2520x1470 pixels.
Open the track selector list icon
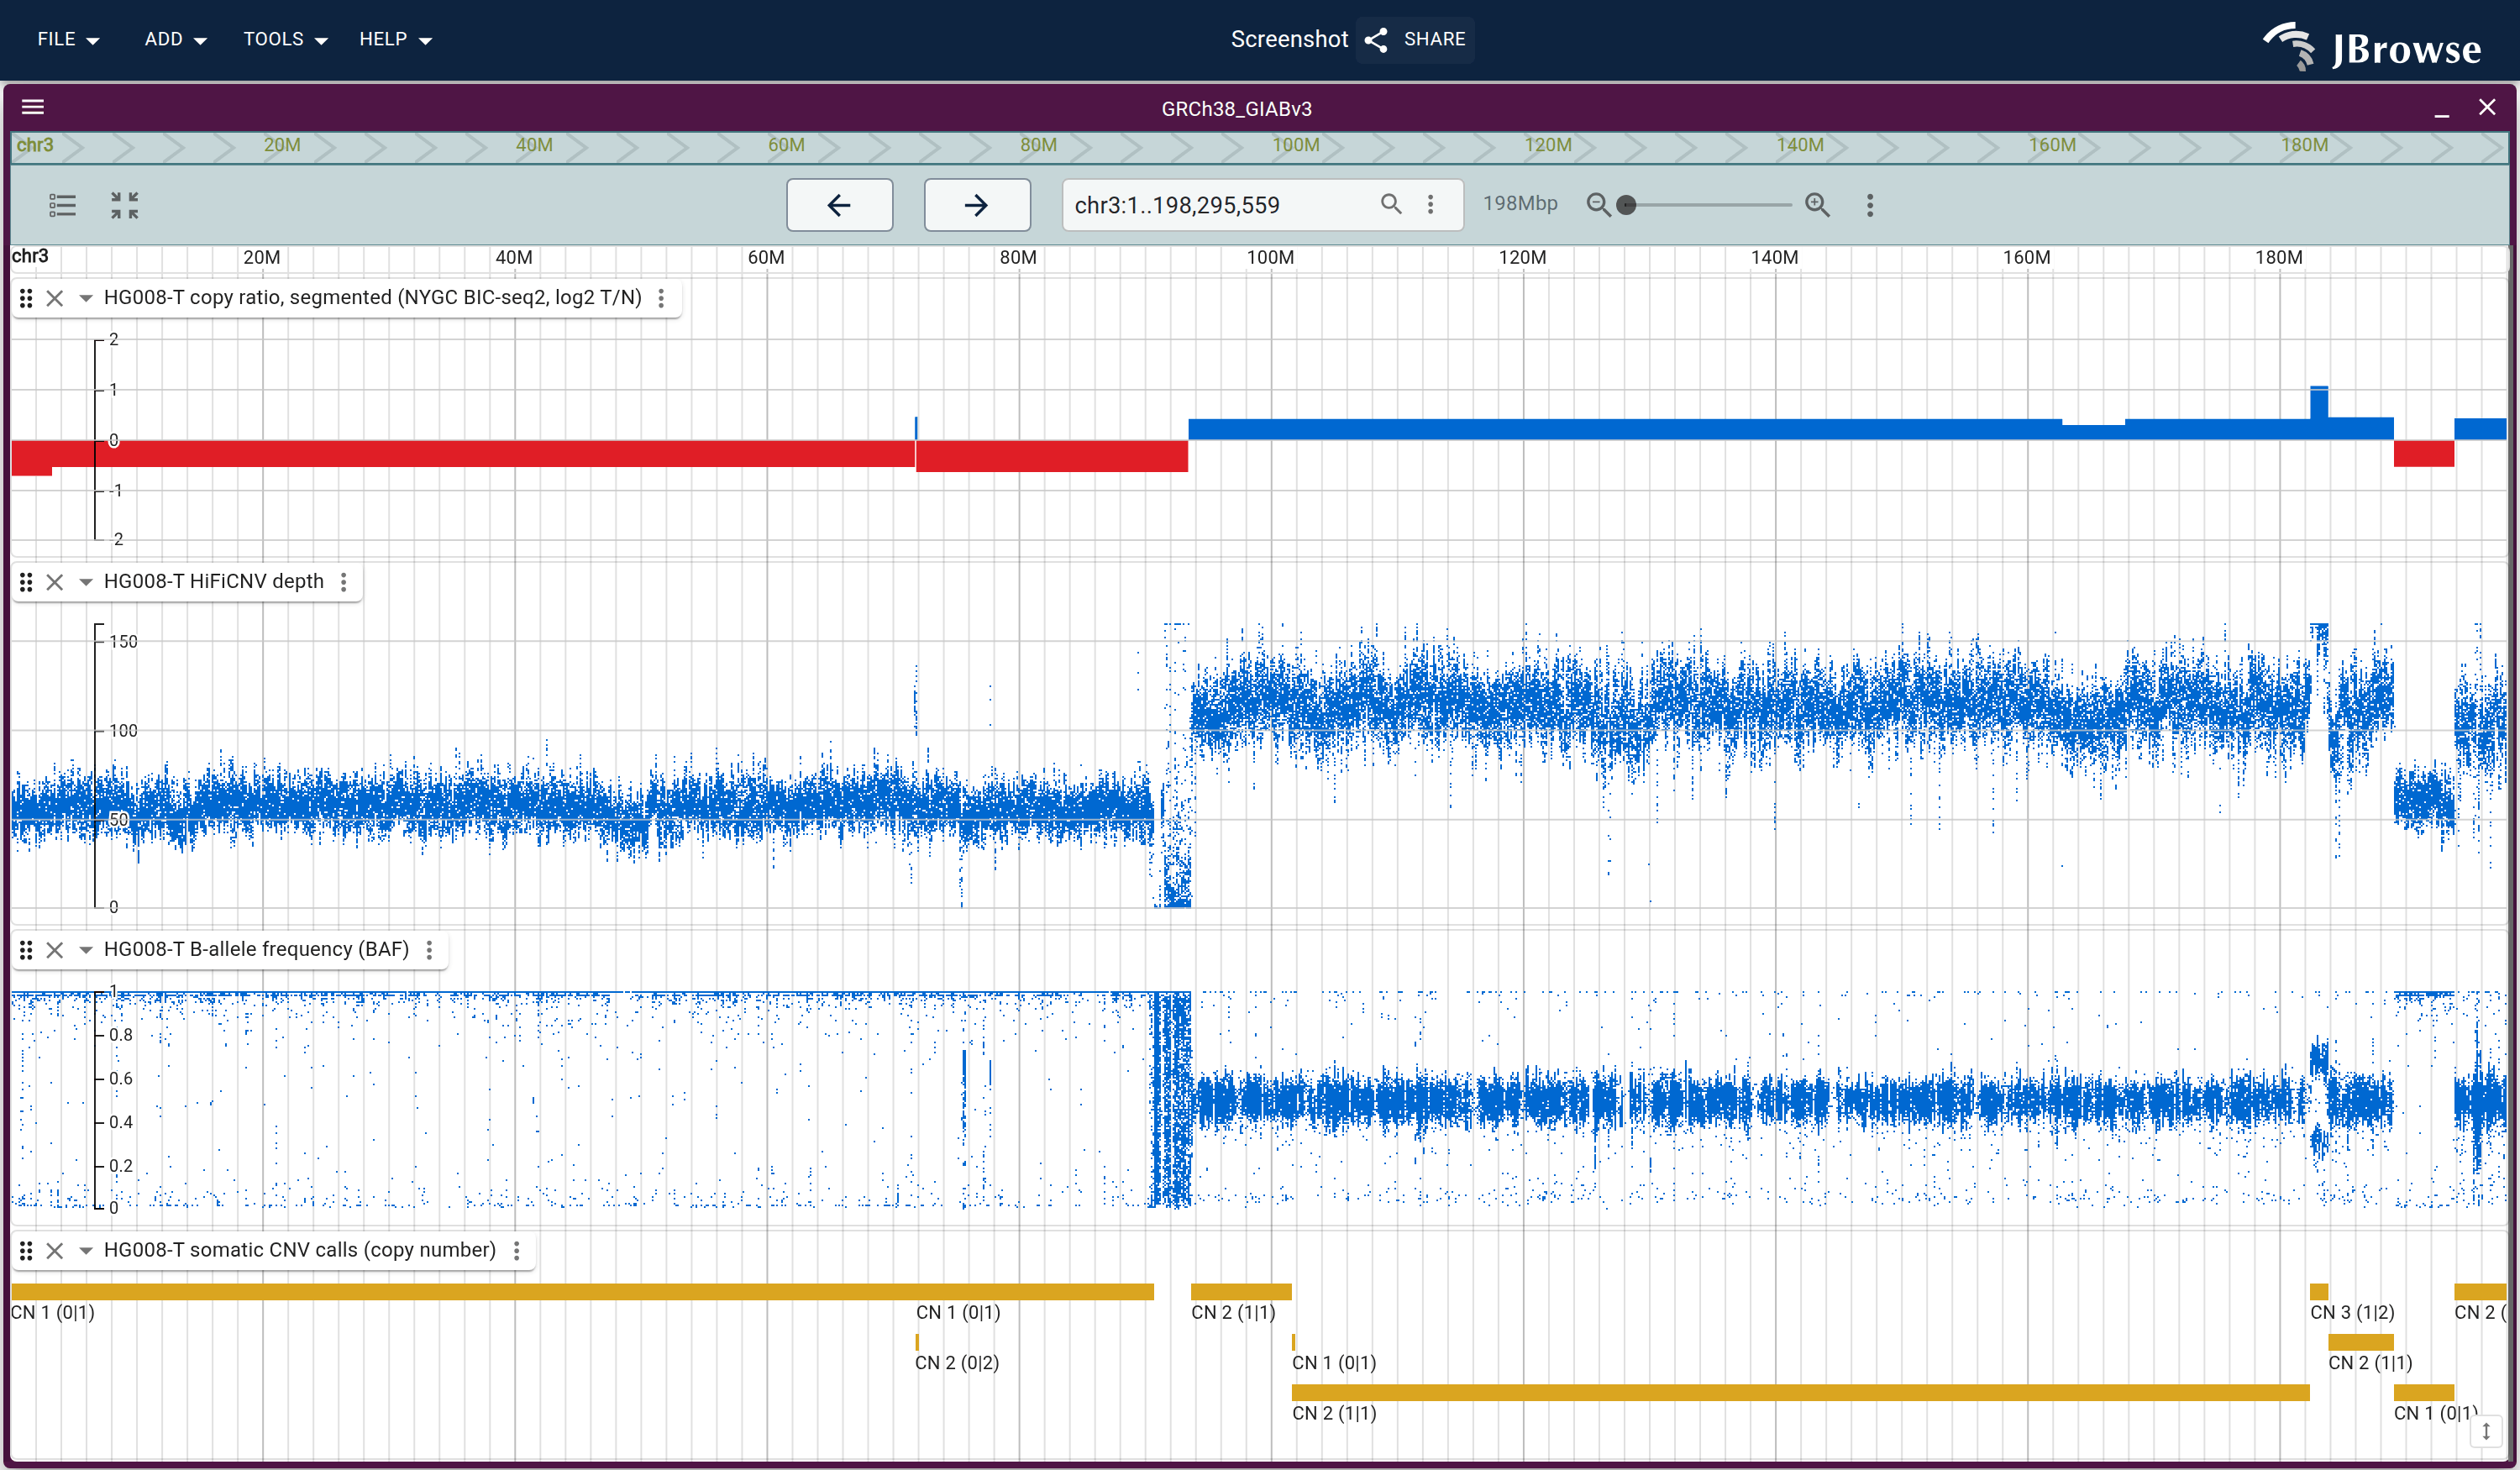coord(63,205)
